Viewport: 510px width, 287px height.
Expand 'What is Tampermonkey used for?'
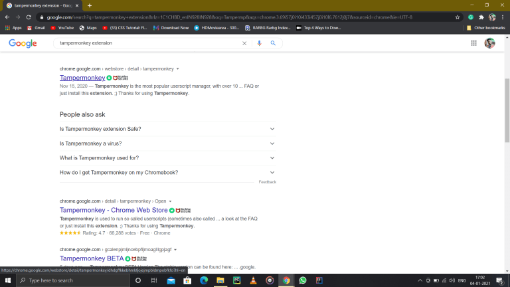tap(167, 158)
